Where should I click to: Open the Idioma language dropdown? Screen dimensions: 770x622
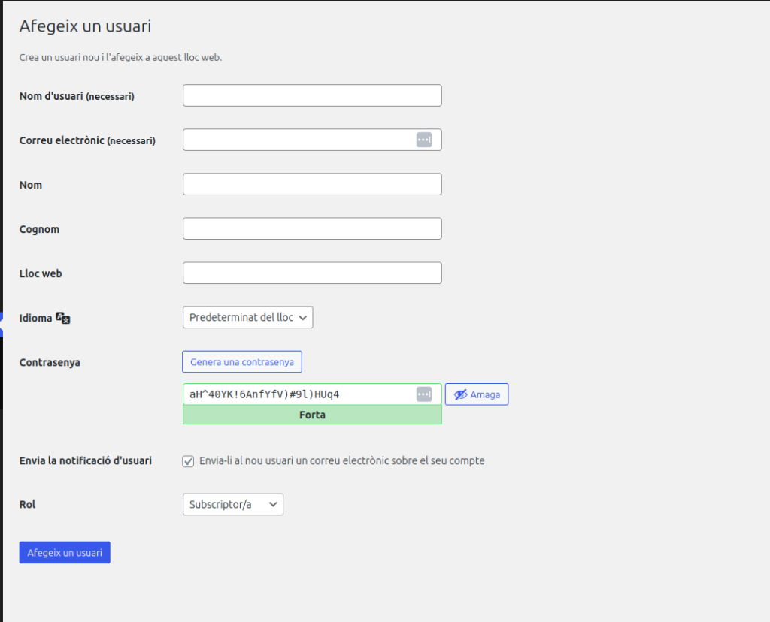coord(247,318)
